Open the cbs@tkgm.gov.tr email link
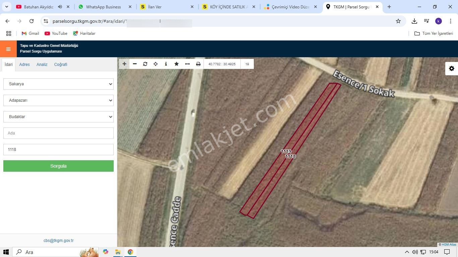458x257 pixels. [58, 241]
